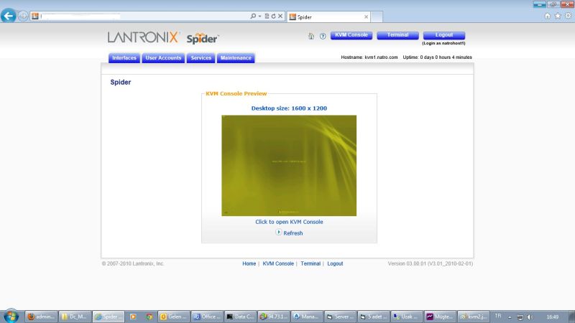Click the Windows Start orb

(x=11, y=316)
